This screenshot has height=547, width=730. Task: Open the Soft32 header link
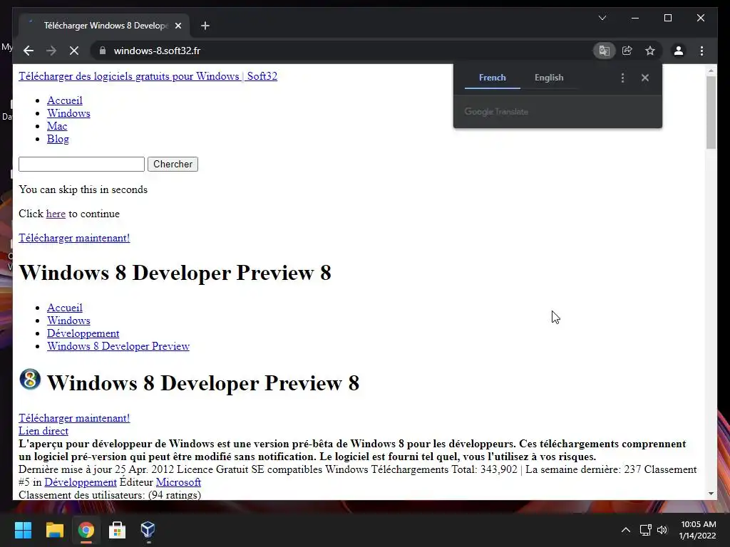point(148,76)
